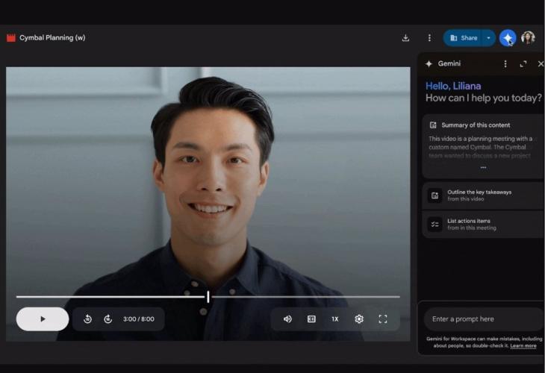Expand the Gemini panel to full size
The height and width of the screenshot is (373, 545).
[523, 64]
